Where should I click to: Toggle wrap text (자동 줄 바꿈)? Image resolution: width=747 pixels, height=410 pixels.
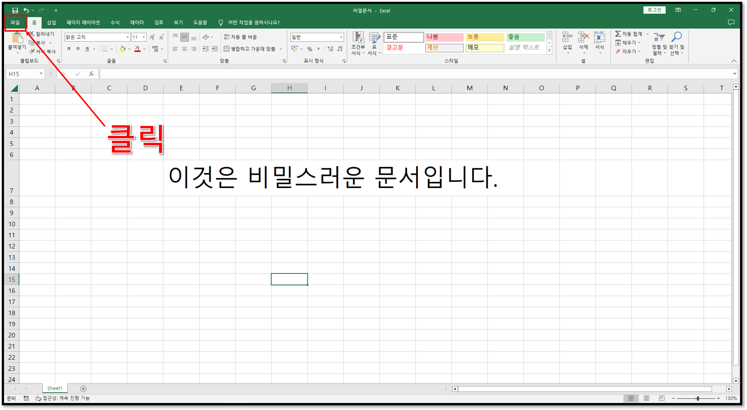(x=240, y=37)
